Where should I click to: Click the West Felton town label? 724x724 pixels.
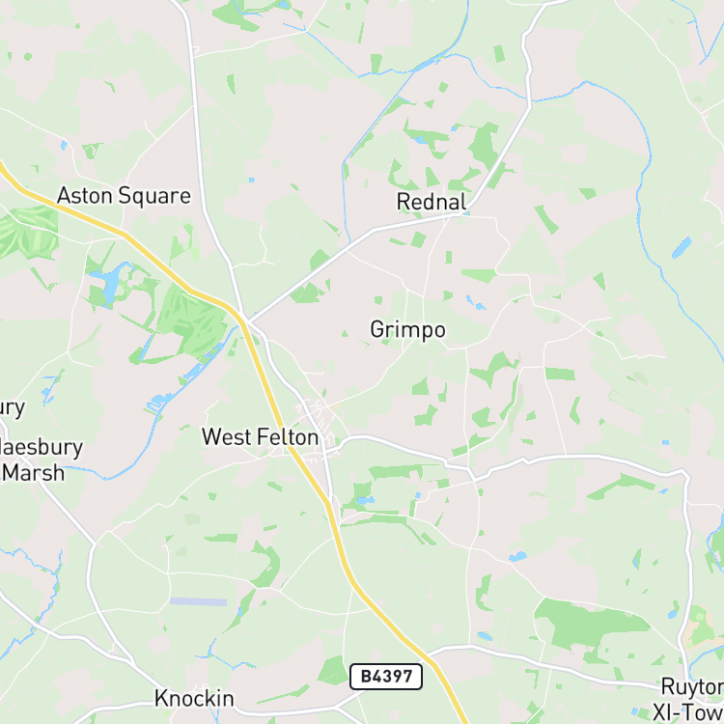pyautogui.click(x=261, y=436)
